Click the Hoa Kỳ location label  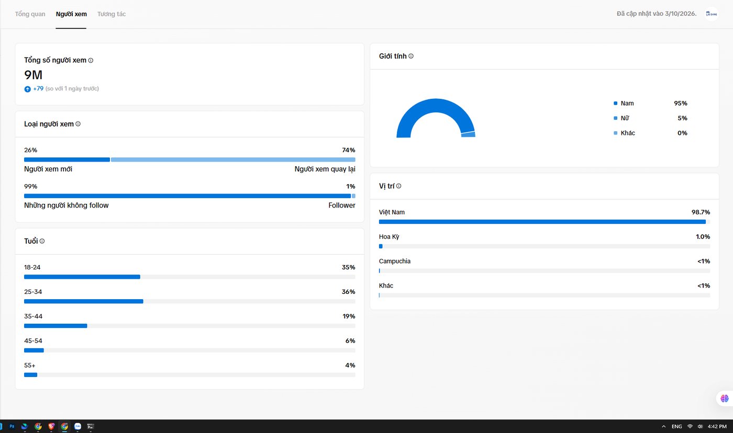389,237
